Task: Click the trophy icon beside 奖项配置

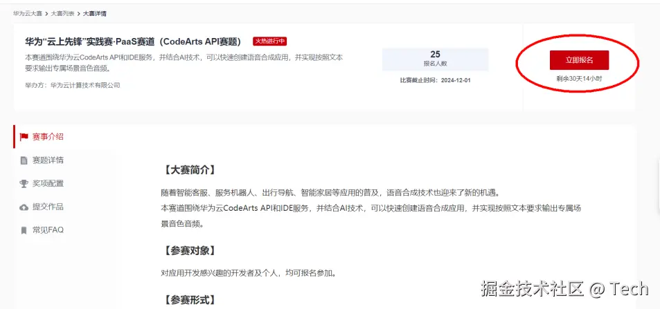Action: pos(24,184)
